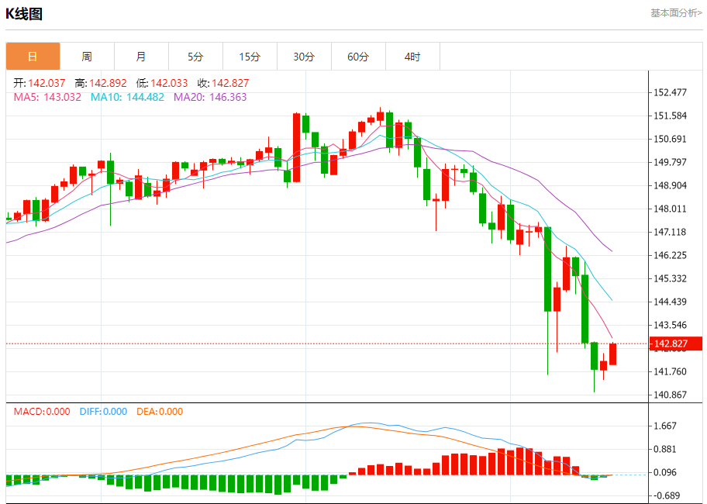Open the 5分 timeframe tab

coord(195,57)
